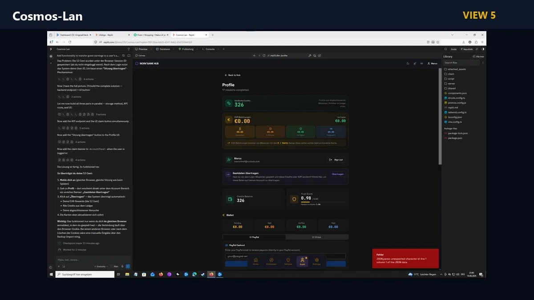Switch to the Database tab
Screen dimensions: 534x300
click(163, 49)
